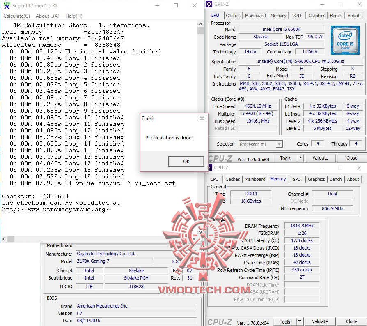Select CPU tab in top CPU-Z window
367x326 pixels.
pyautogui.click(x=215, y=16)
